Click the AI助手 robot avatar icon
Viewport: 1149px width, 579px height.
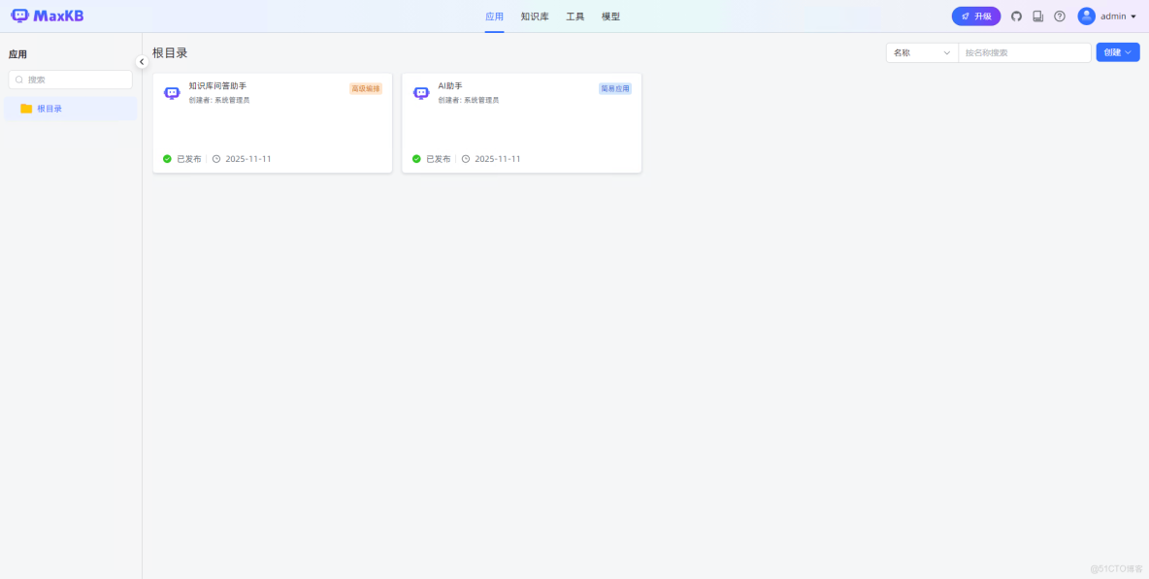(x=420, y=91)
